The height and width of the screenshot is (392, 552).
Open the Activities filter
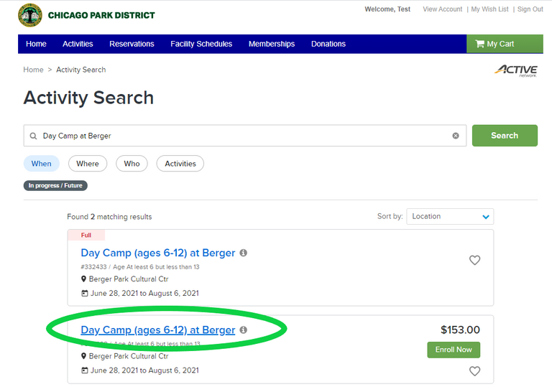[180, 164]
